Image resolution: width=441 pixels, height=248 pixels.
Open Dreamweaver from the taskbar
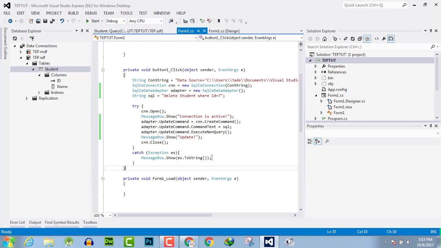(x=109, y=242)
